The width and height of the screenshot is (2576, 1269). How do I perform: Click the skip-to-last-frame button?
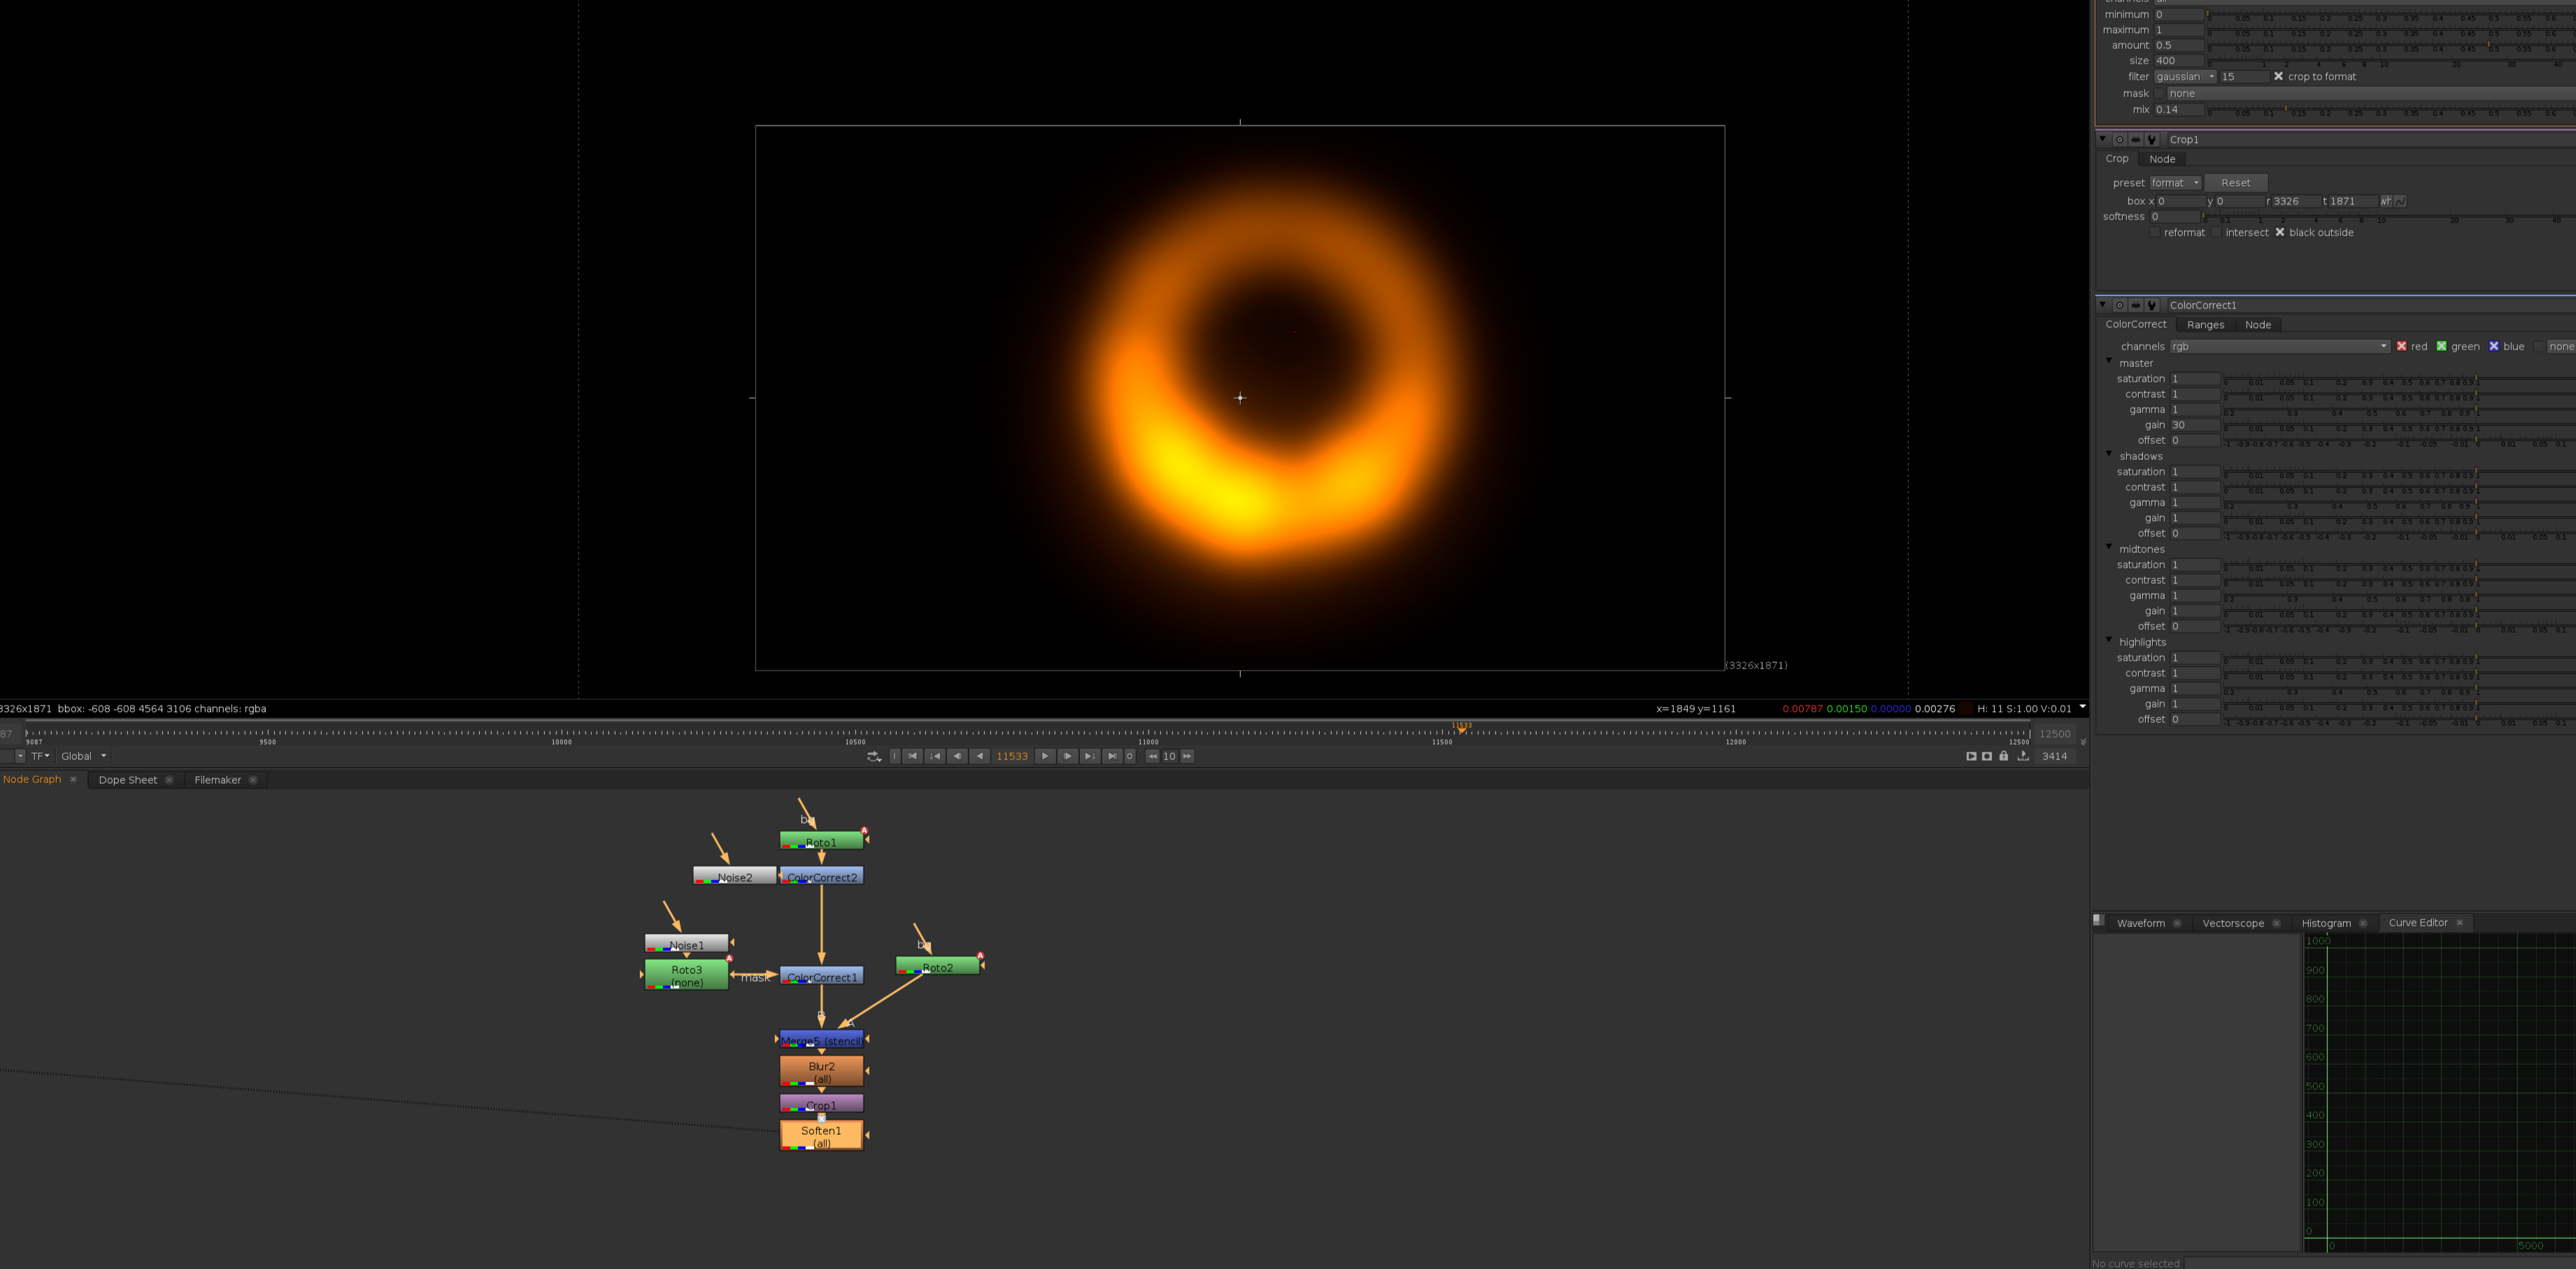pyautogui.click(x=1112, y=757)
